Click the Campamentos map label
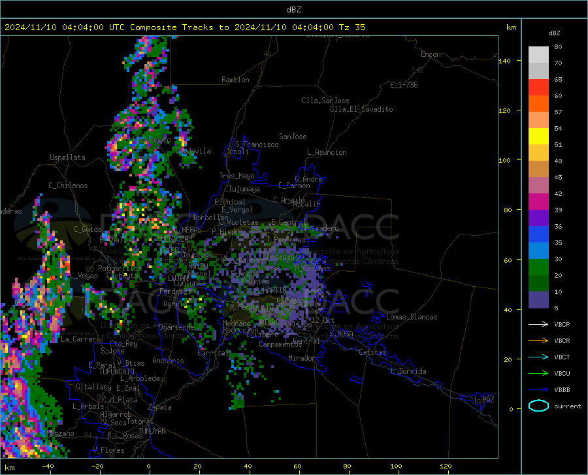Screen dimensions: 588x475 click(x=280, y=344)
